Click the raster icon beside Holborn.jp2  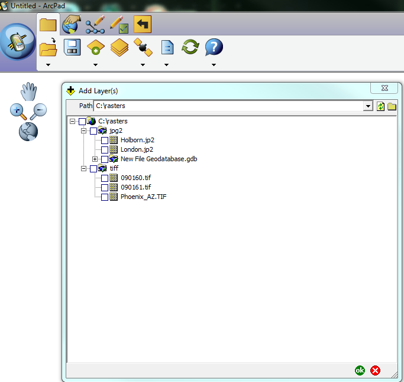coord(114,140)
